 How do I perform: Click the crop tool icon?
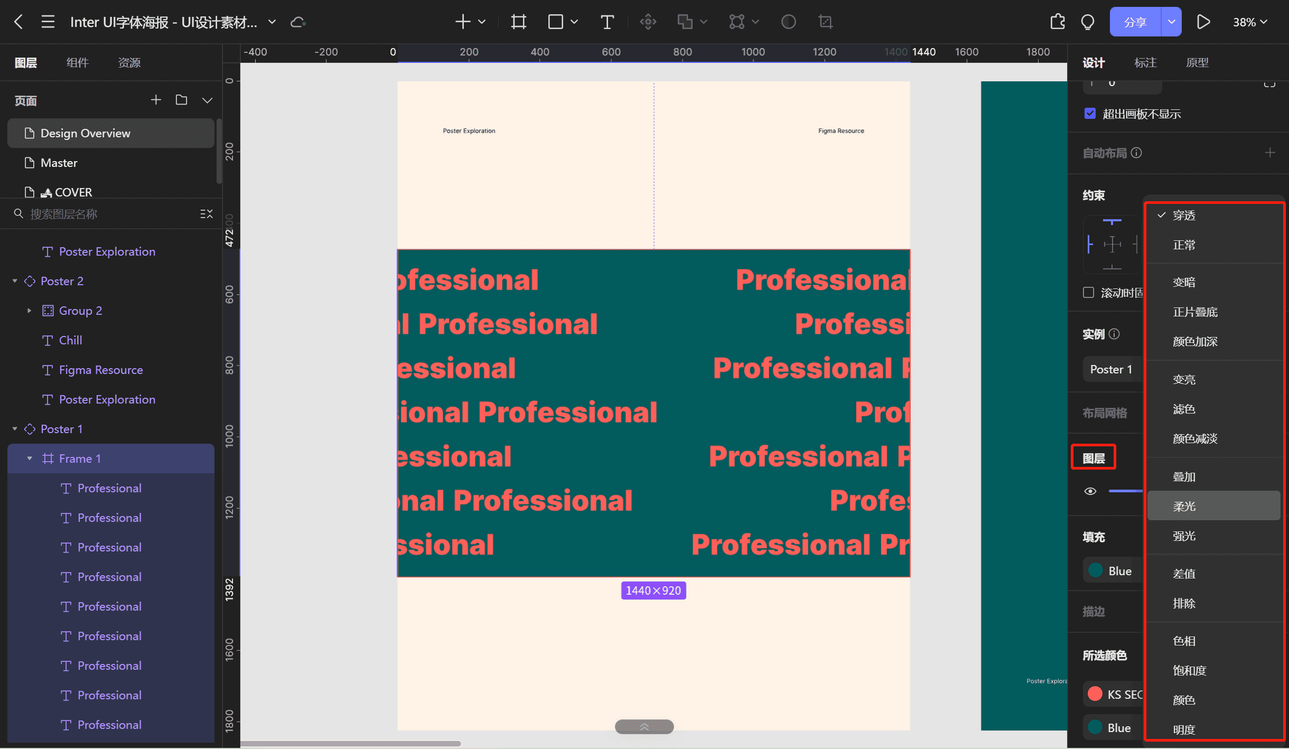pyautogui.click(x=825, y=22)
